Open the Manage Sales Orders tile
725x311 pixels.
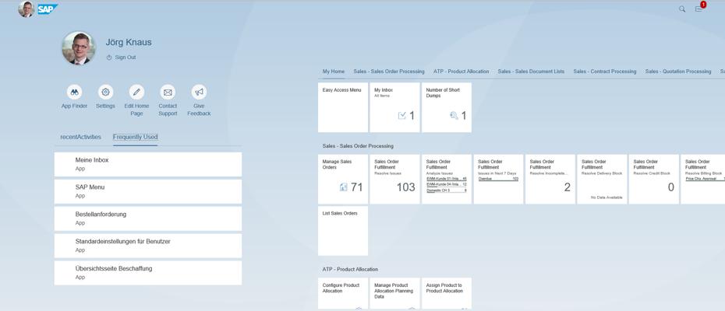tap(343, 179)
